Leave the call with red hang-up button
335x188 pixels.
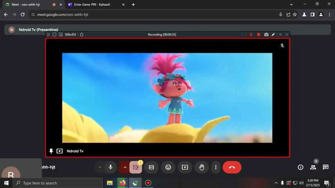point(232,167)
